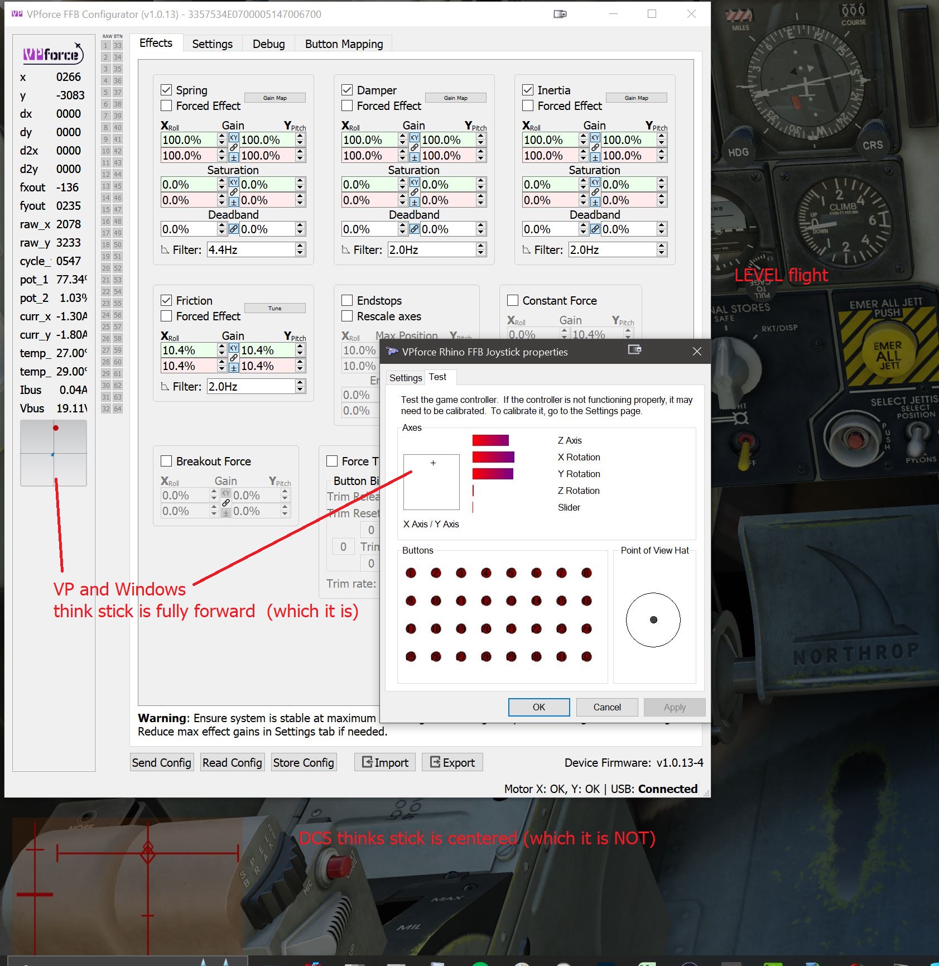939x966 pixels.
Task: Click the Z Axis bar in Rhino test
Action: coord(490,440)
